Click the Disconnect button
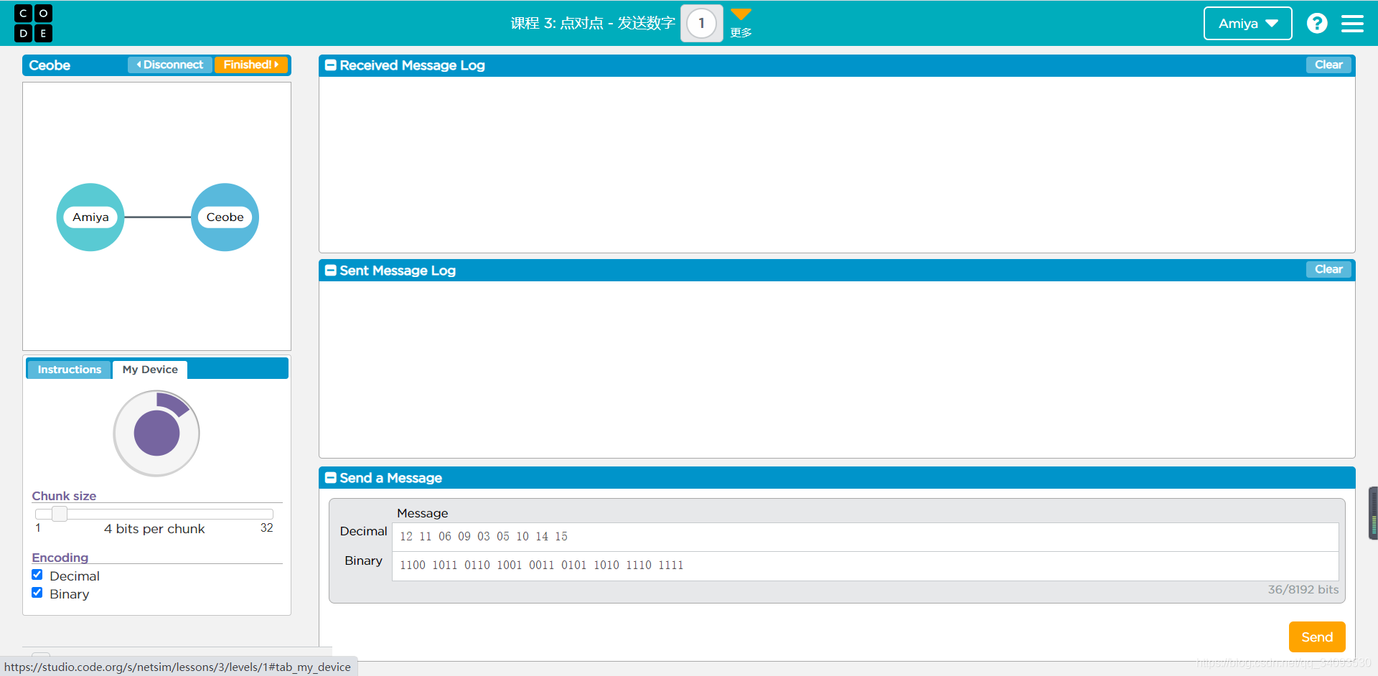 pyautogui.click(x=170, y=65)
